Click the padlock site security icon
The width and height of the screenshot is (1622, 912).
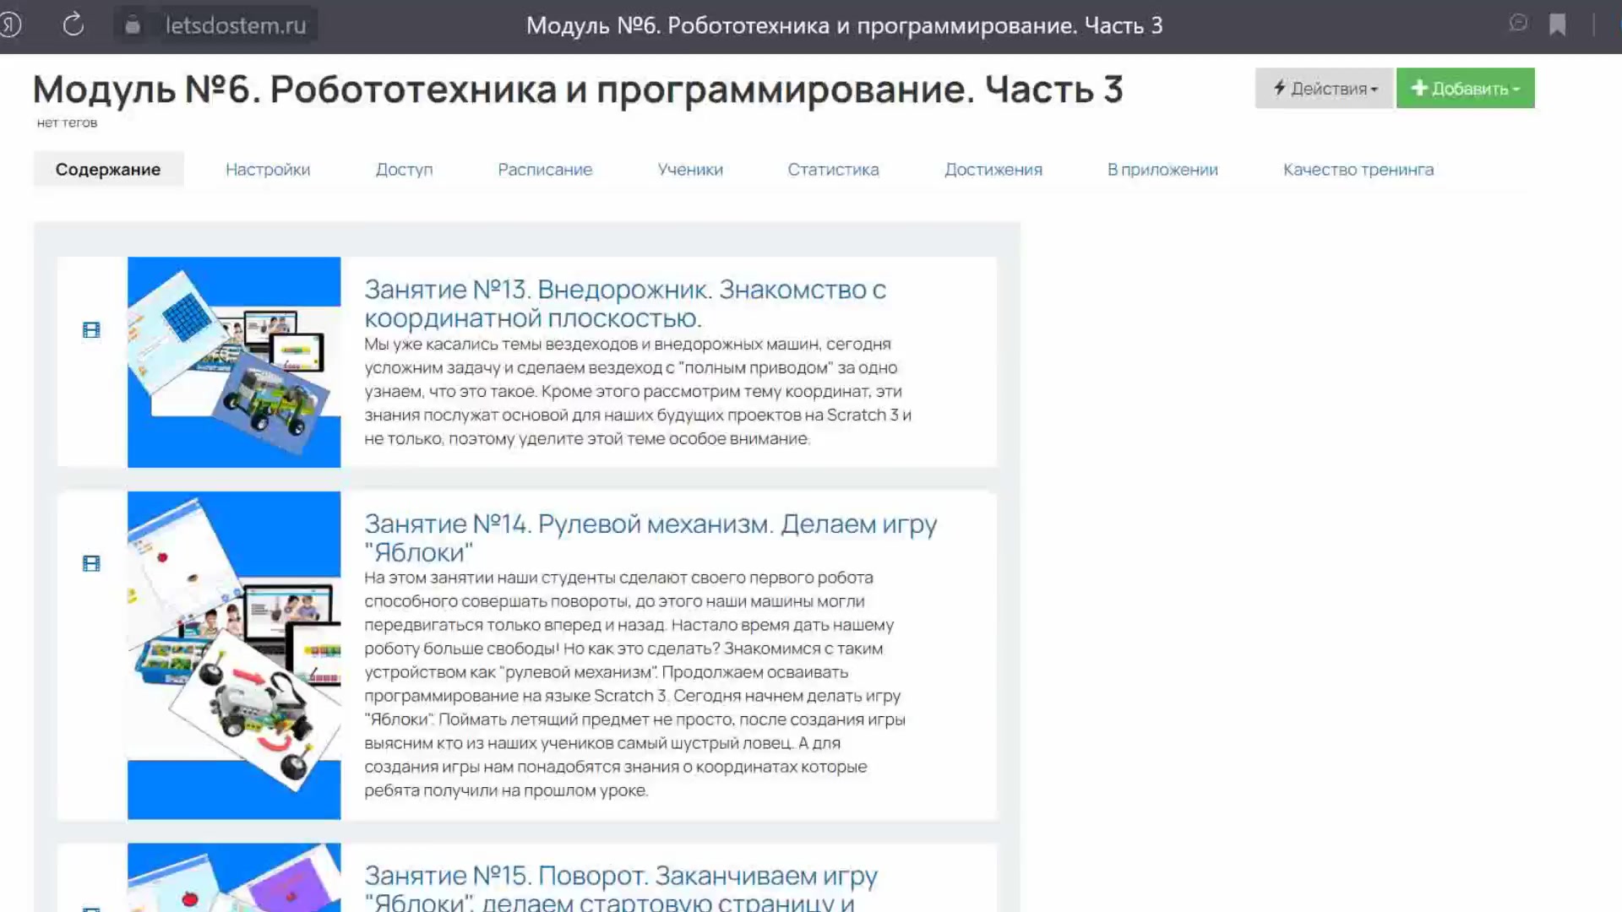click(133, 25)
